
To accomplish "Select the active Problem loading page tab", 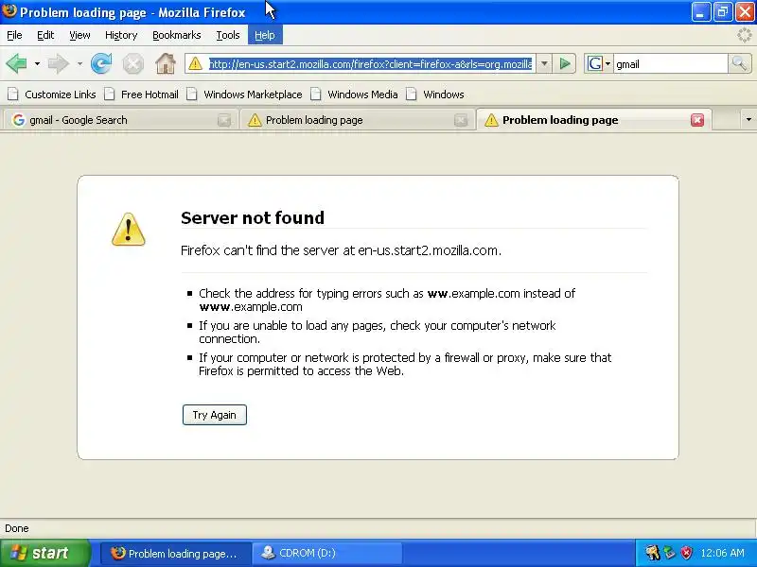I will [x=594, y=120].
